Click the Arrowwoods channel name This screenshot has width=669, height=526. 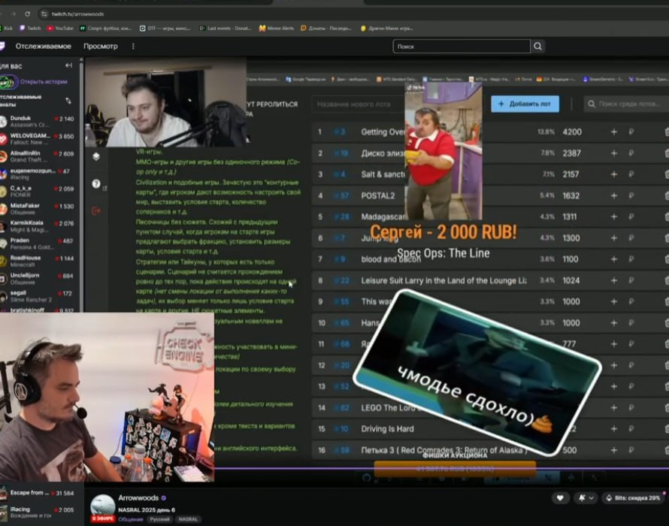[x=138, y=498]
